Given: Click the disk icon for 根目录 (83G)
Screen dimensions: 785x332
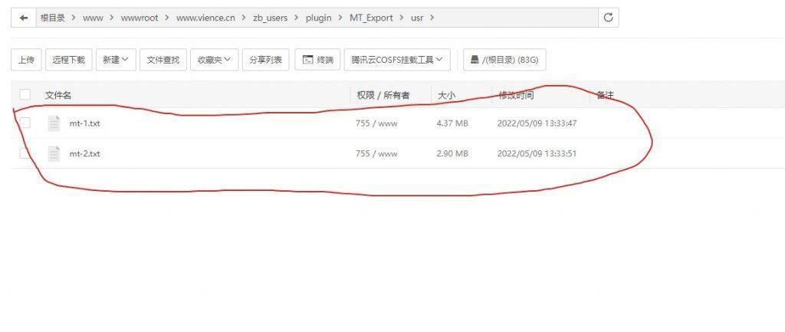Looking at the screenshot, I should (x=475, y=60).
